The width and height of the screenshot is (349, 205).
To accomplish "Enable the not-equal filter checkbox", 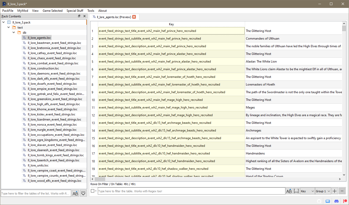I will click(x=92, y=191).
